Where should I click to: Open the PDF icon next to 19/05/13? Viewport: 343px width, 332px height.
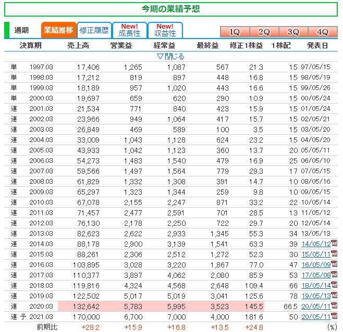[x=334, y=296]
